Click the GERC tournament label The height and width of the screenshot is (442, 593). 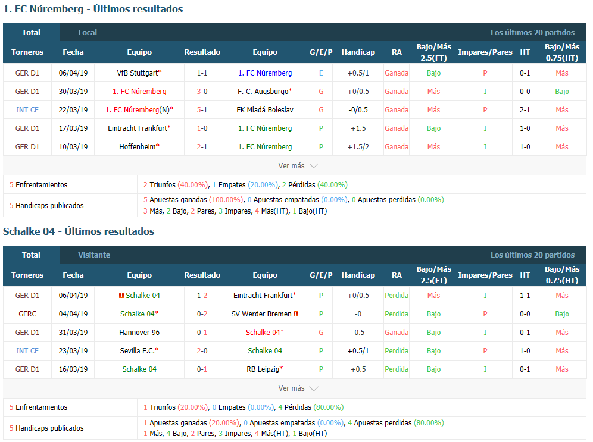click(x=27, y=314)
